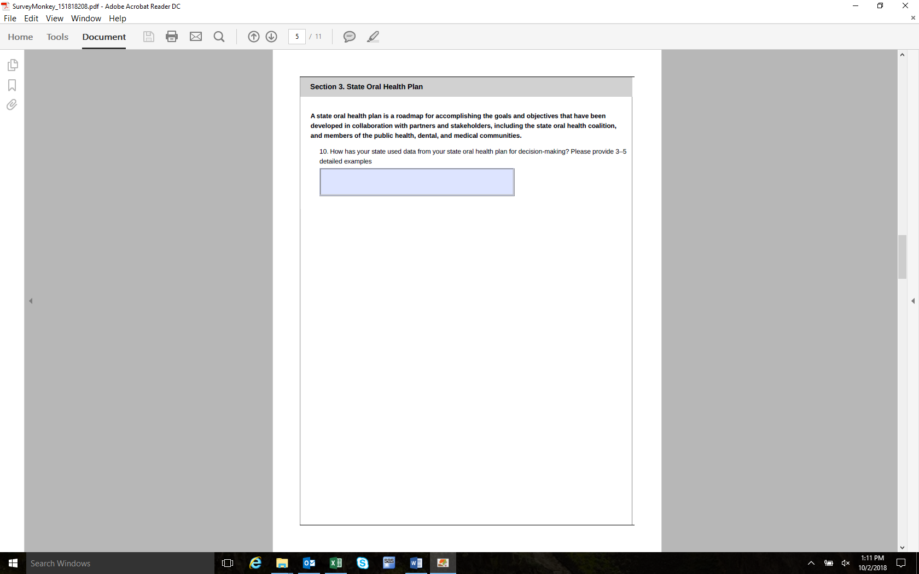The image size is (919, 574).
Task: Open the Action Center notifications
Action: pos(901,563)
